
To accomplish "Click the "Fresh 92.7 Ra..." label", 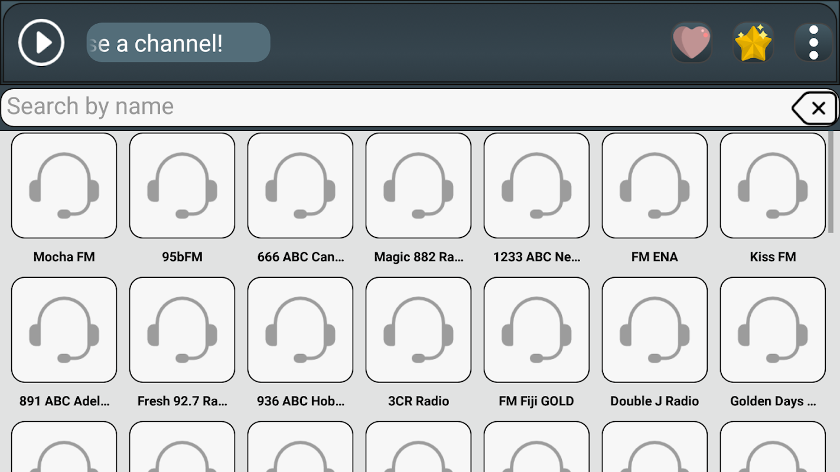I will (x=183, y=401).
